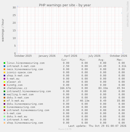The image size is (130, 132).
Task: Click the olive mf.k-met.eu legend swatch
Action: pos(4,101)
